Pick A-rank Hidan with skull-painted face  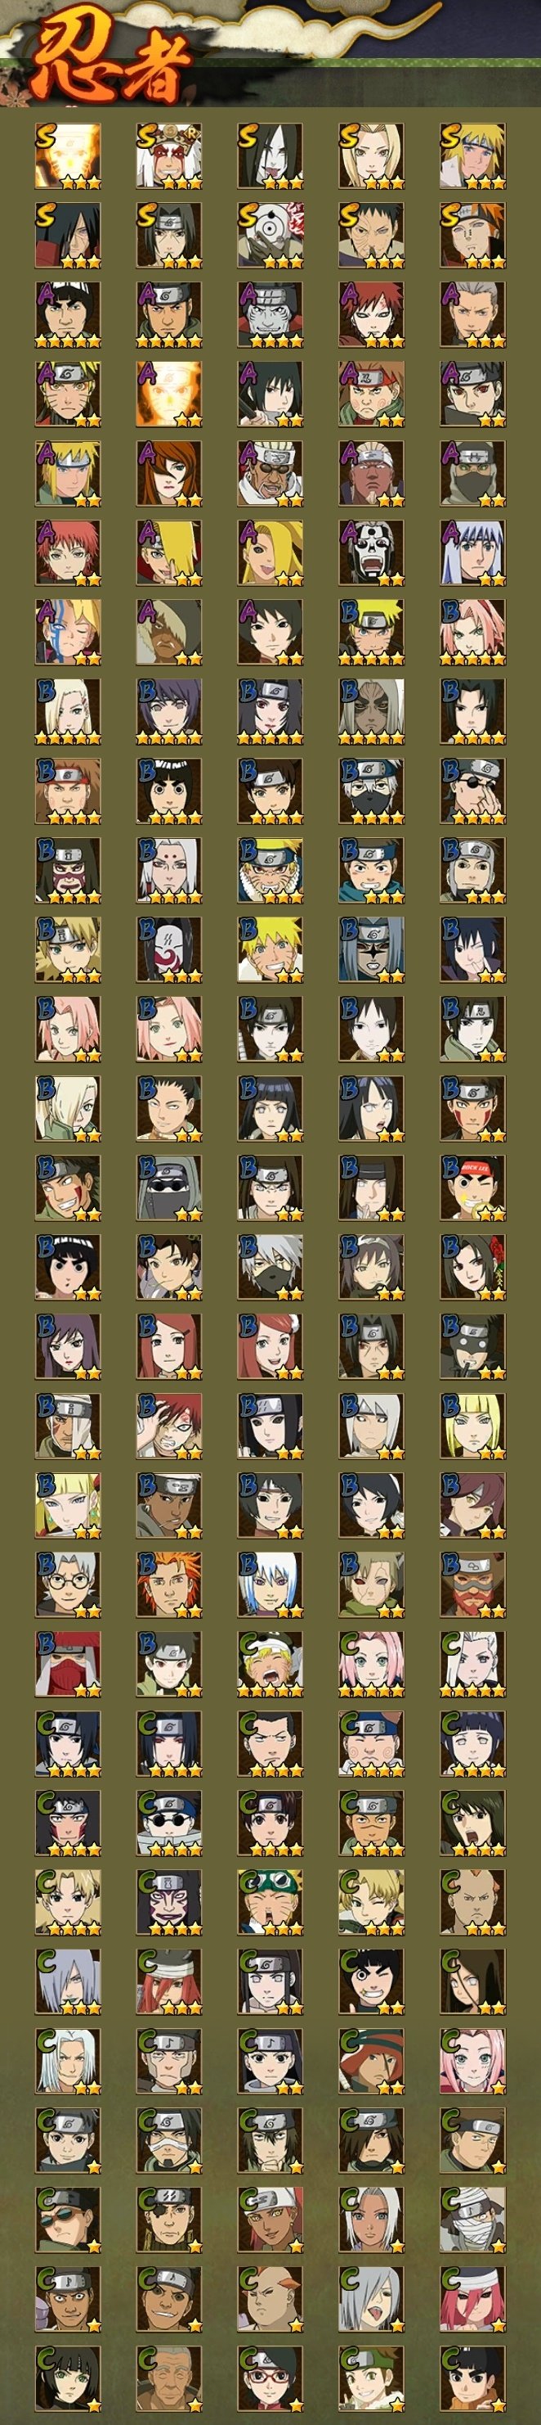click(371, 552)
